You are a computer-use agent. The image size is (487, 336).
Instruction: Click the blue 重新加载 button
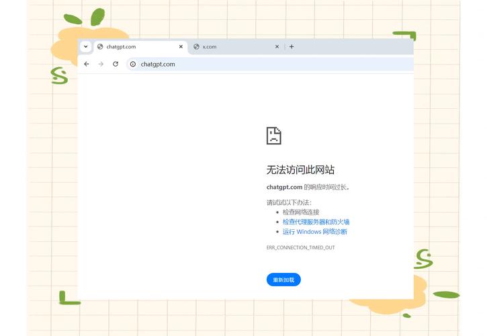tap(283, 280)
